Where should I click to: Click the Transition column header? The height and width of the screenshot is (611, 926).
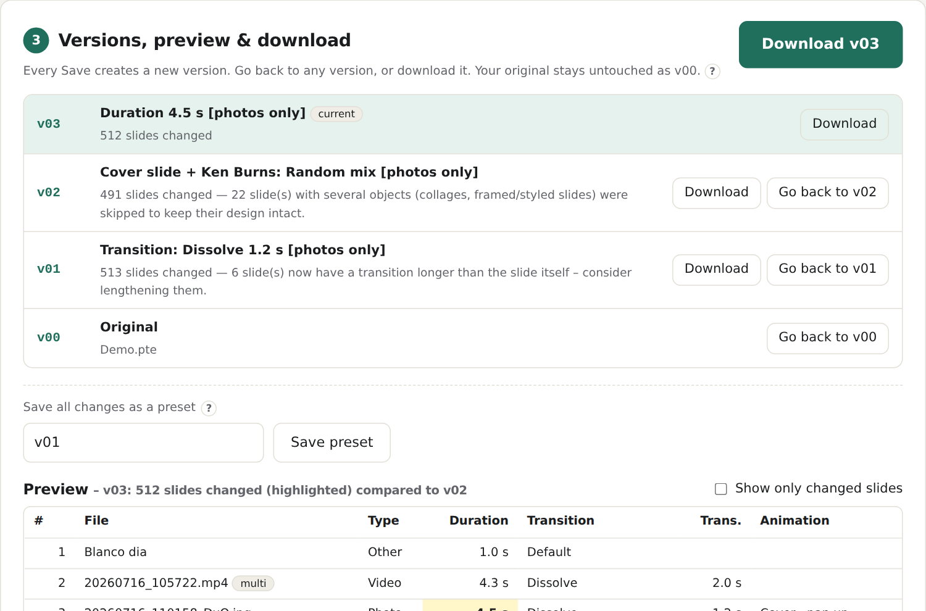561,521
